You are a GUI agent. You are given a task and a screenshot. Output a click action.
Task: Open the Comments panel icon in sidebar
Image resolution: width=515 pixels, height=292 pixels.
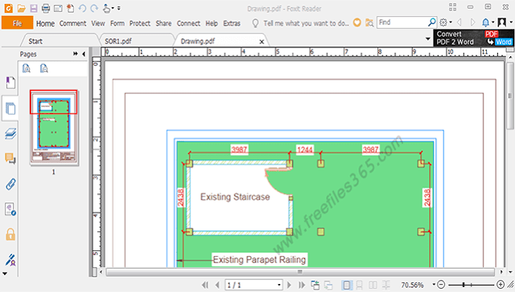[10, 159]
